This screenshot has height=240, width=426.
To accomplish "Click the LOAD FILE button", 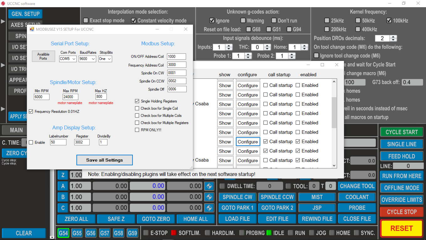I will point(237,219).
